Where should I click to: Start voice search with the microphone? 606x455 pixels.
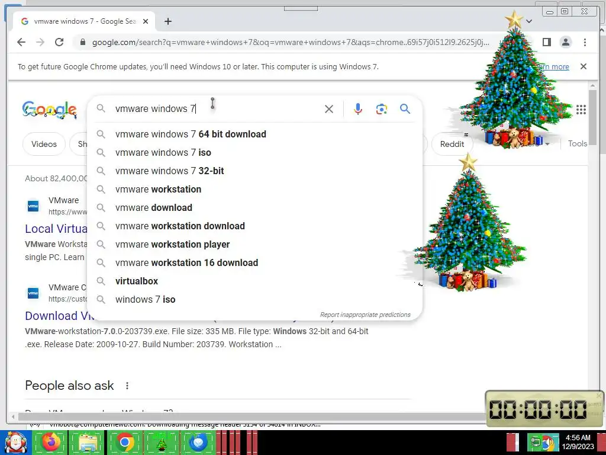point(358,109)
